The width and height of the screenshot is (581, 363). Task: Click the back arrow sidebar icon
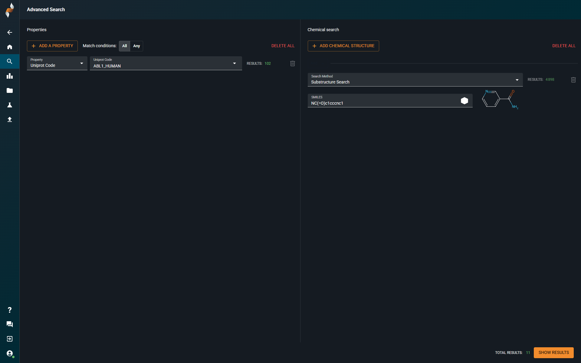click(x=10, y=32)
